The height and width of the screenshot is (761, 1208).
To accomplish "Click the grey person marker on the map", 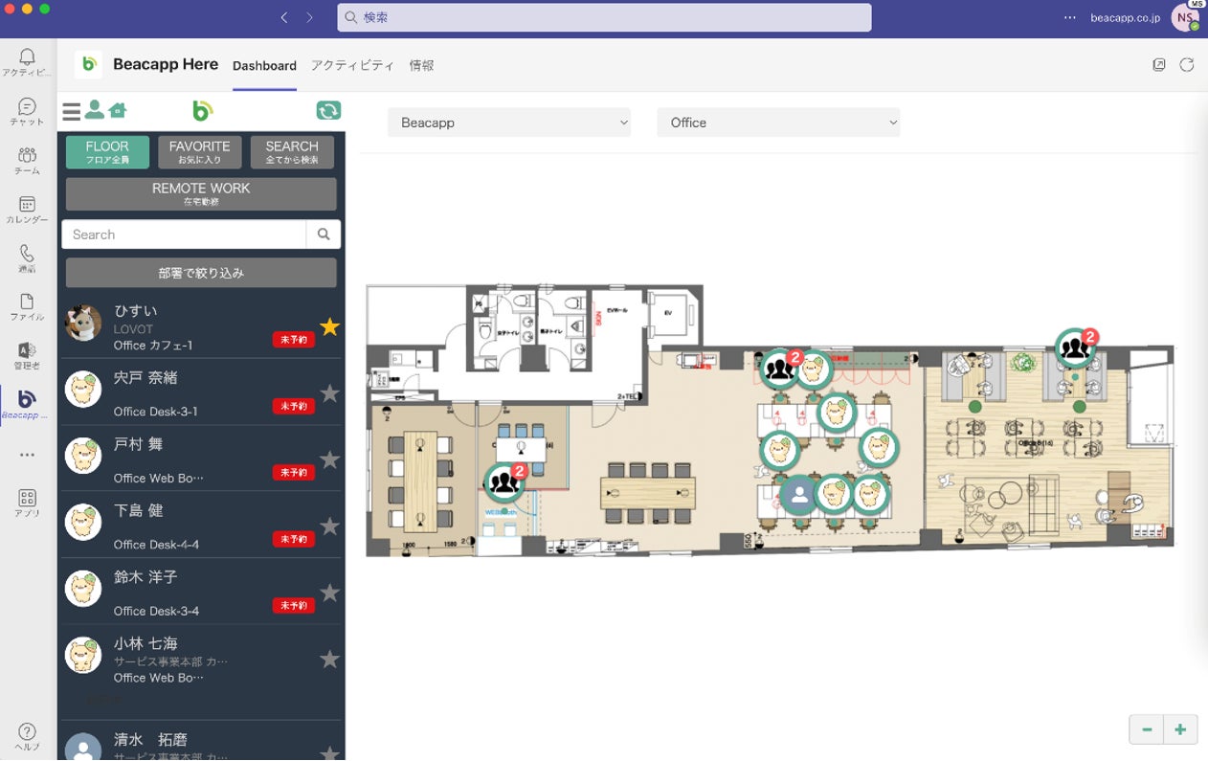I will [x=797, y=495].
